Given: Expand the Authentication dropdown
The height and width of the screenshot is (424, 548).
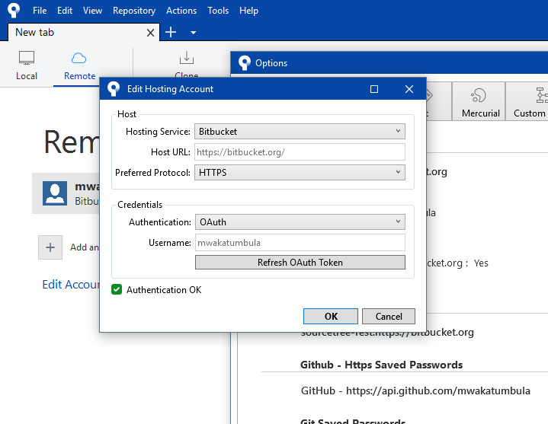Looking at the screenshot, I should [x=300, y=222].
